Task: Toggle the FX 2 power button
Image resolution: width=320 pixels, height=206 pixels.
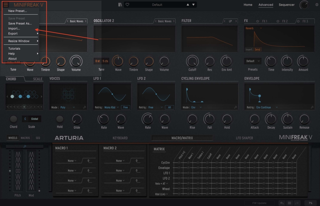Action: point(277,21)
